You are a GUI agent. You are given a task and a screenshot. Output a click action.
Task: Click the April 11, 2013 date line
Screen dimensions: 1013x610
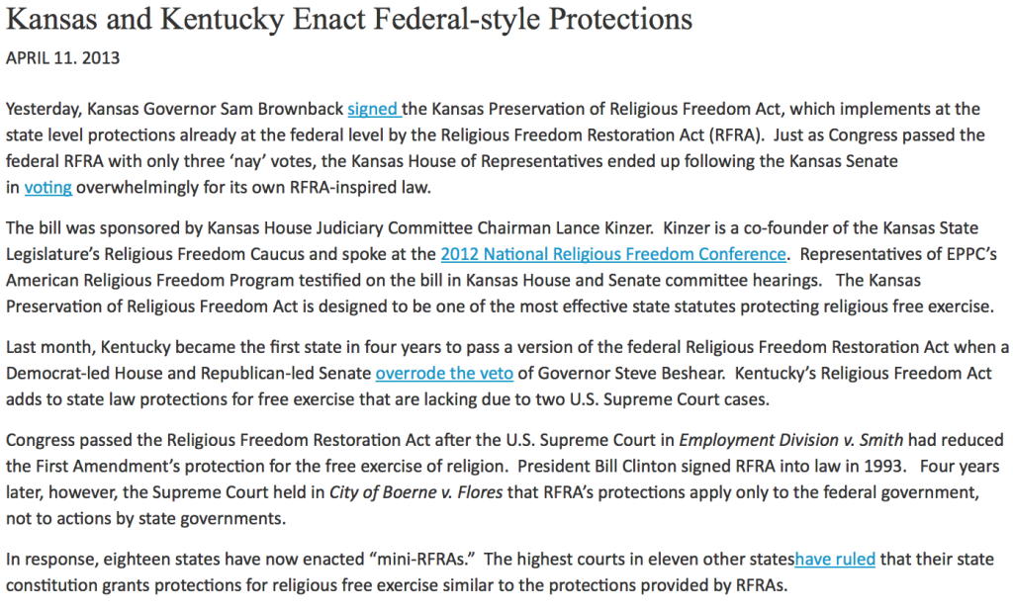pos(63,57)
